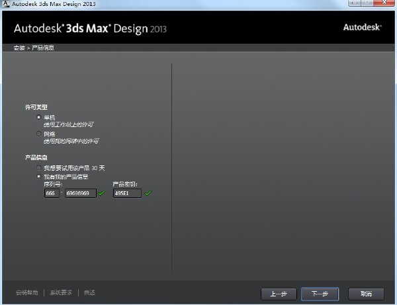Click the 序列号 label
The height and width of the screenshot is (305, 397).
pos(53,184)
